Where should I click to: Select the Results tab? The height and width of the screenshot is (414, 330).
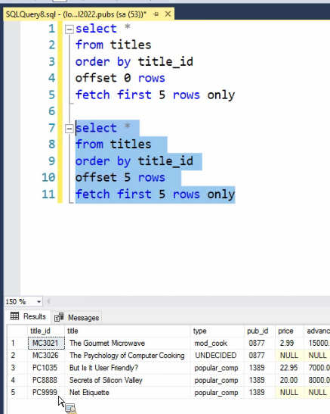pyautogui.click(x=28, y=316)
